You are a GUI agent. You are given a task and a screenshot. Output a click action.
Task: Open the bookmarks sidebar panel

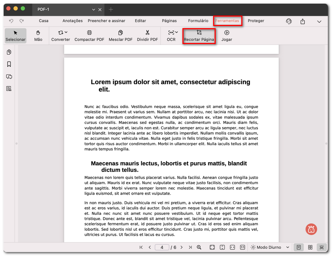point(9,64)
